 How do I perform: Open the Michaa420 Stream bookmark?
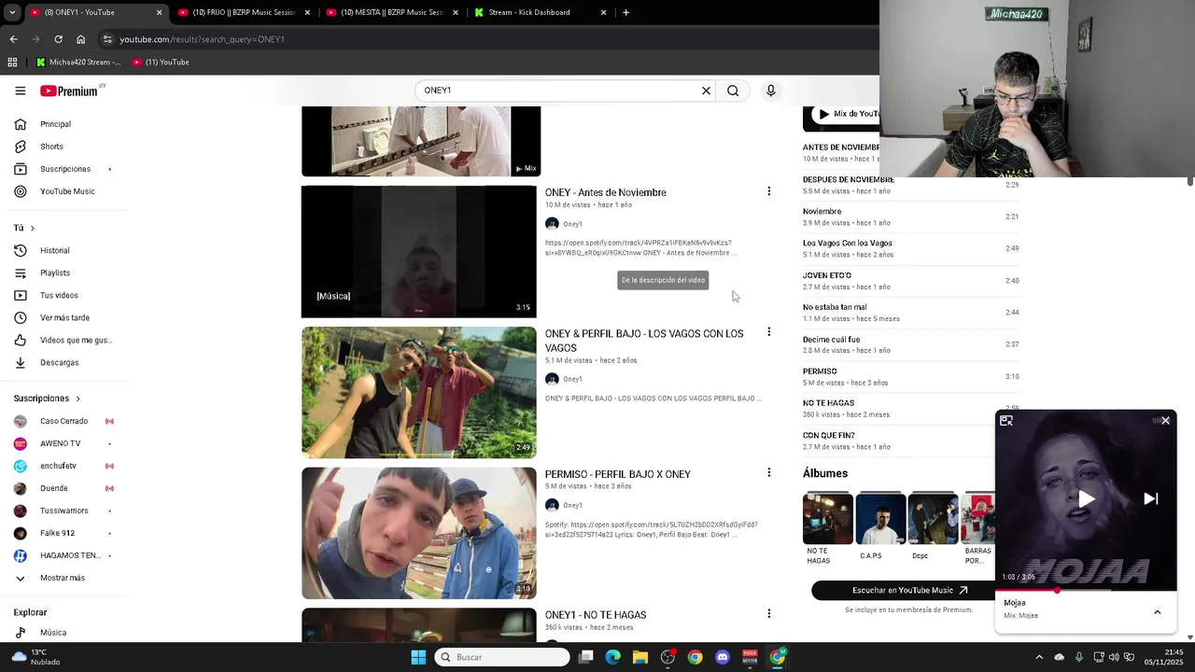[78, 63]
